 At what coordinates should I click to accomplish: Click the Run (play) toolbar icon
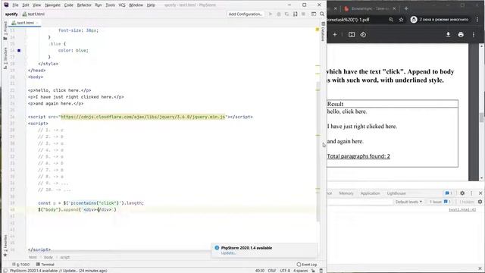click(271, 14)
